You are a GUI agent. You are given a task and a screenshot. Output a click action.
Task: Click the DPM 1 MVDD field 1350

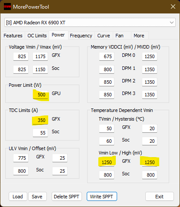[150, 69]
